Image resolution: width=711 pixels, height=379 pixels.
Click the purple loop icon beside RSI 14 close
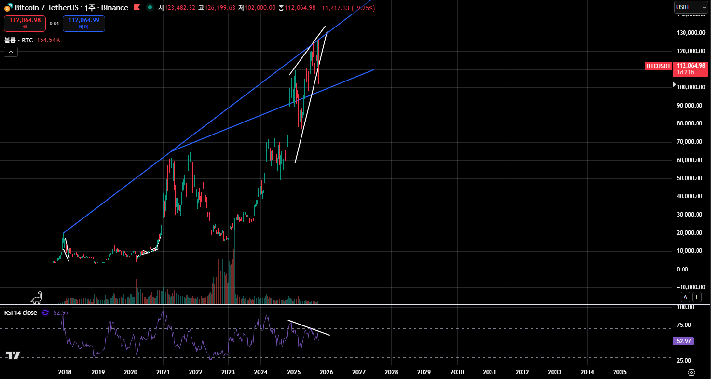point(45,312)
